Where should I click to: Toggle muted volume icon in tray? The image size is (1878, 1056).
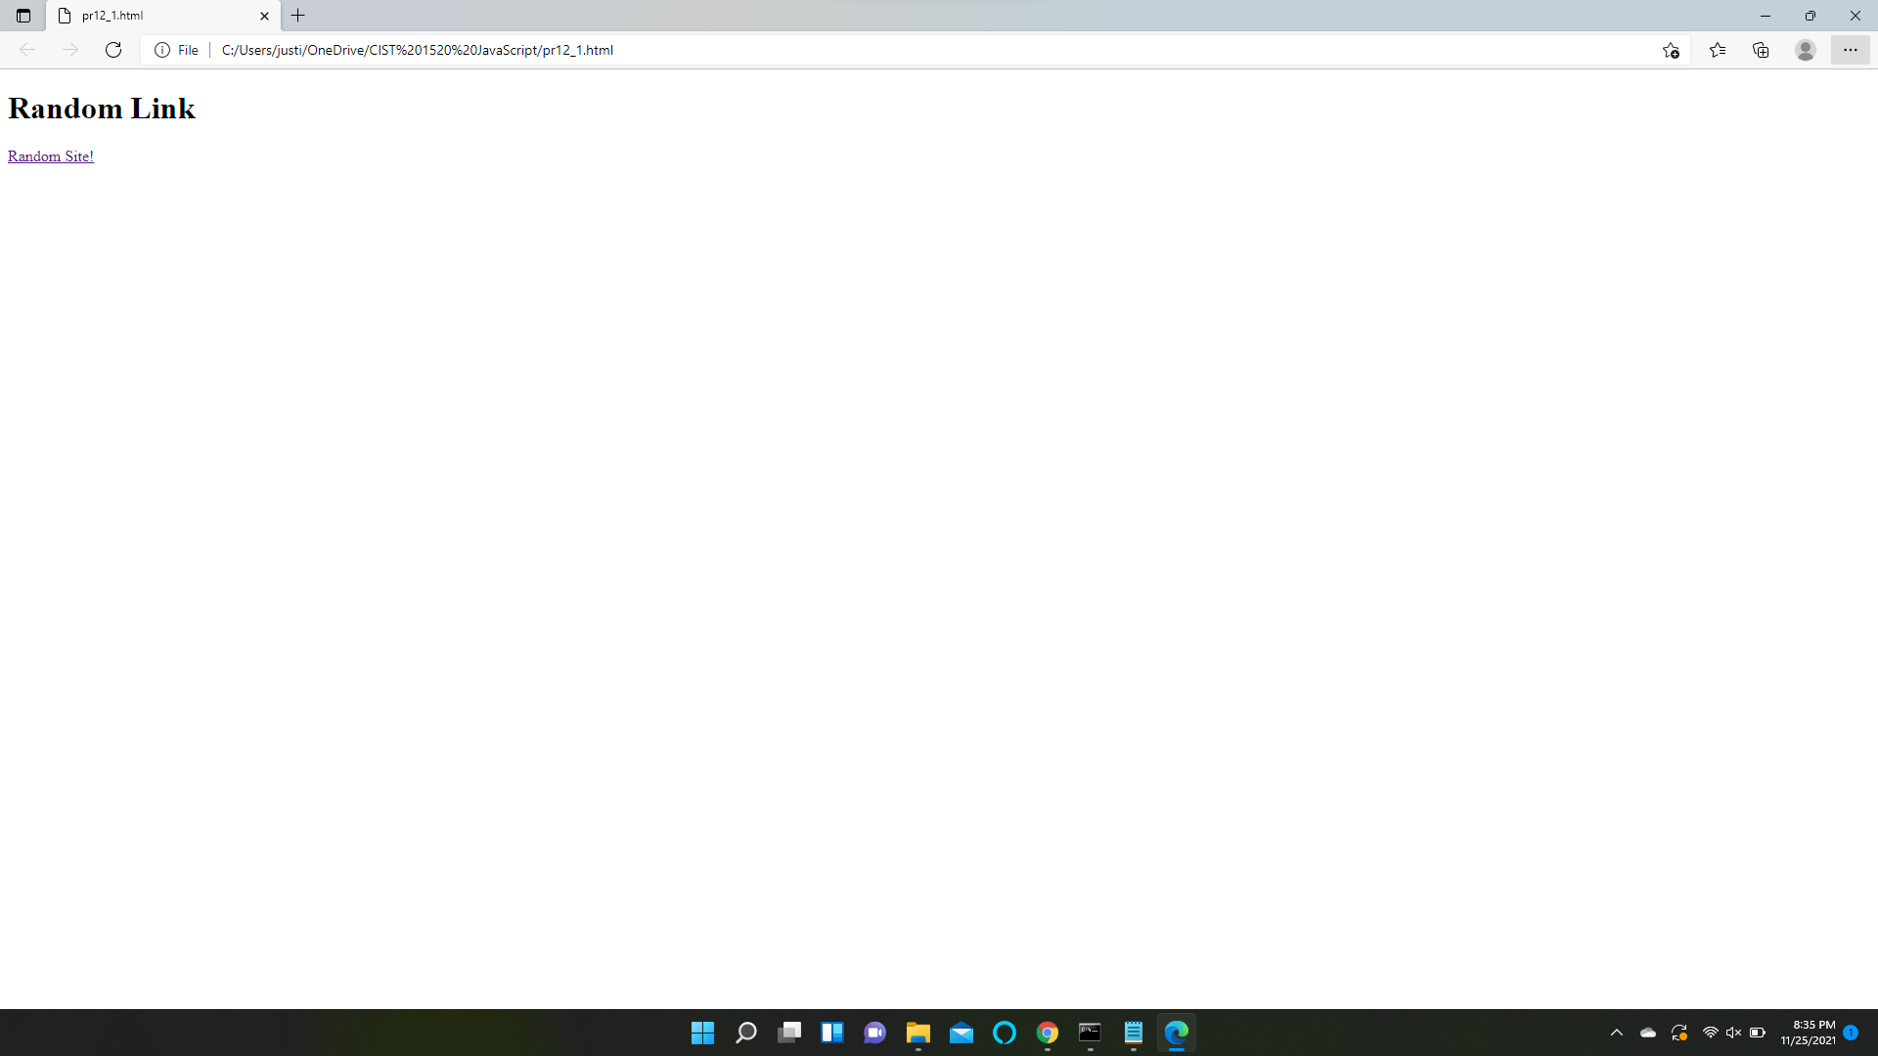tap(1733, 1033)
